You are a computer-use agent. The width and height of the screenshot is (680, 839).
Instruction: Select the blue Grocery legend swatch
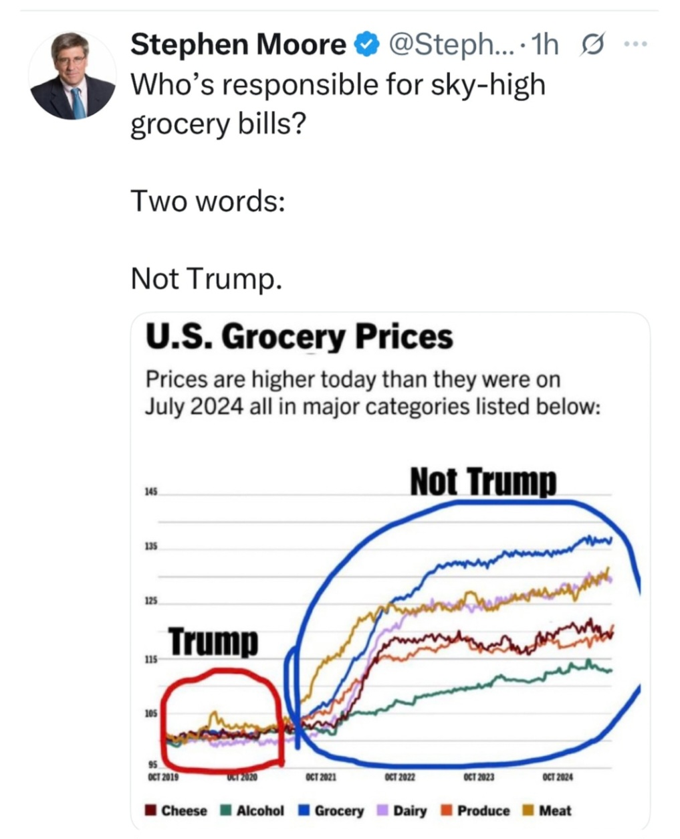304,811
